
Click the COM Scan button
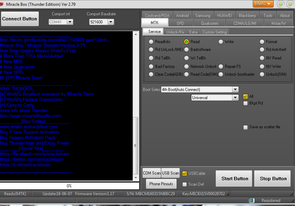152,173
